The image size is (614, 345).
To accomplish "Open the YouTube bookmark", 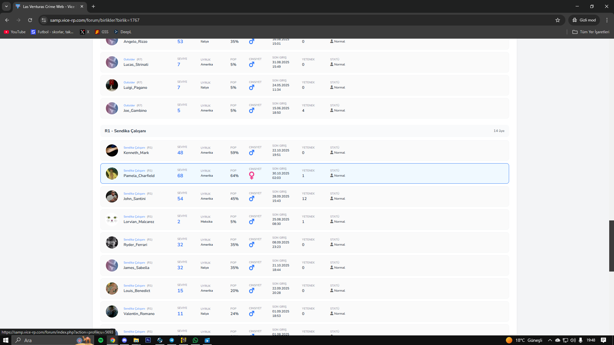I will click(x=15, y=32).
